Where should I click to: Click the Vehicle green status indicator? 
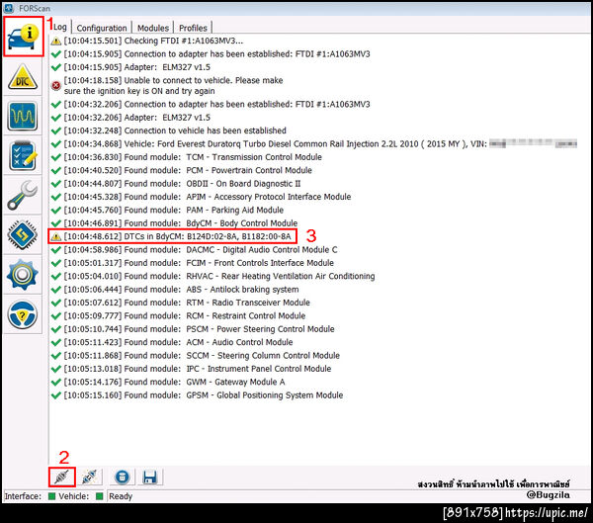coord(100,496)
